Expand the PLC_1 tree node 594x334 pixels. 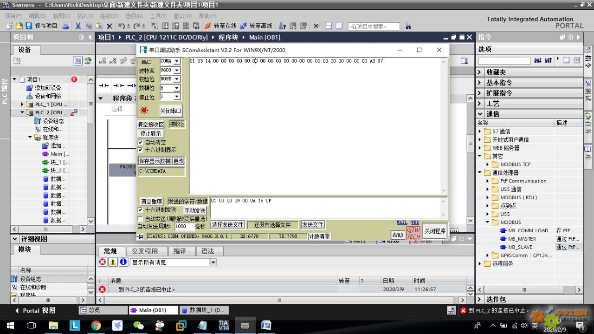click(22, 105)
